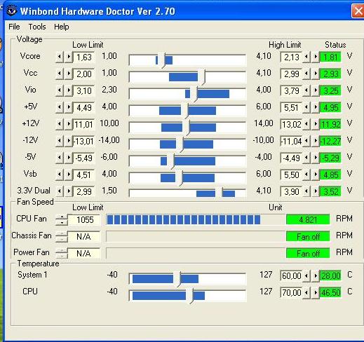Increase the Vcore high limit arrow
Viewport: 364px width, 342px height.
(316, 57)
